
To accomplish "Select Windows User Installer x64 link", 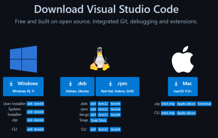I will 30,104.
